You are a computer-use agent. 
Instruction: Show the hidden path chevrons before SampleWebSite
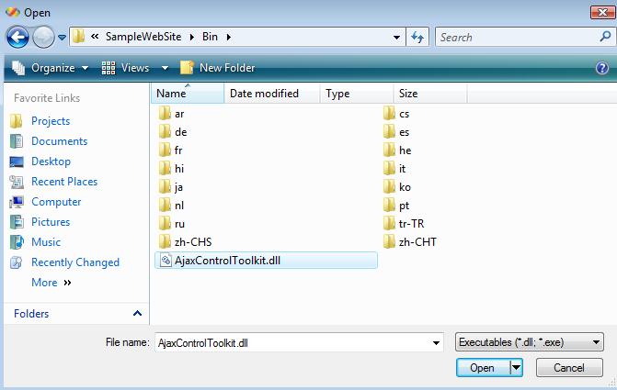click(95, 37)
